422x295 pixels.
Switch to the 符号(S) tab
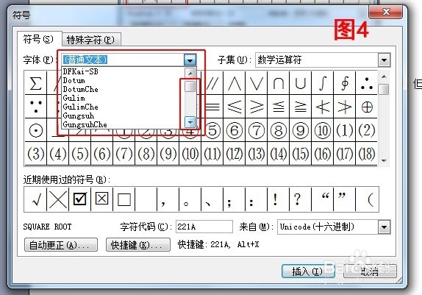39,40
